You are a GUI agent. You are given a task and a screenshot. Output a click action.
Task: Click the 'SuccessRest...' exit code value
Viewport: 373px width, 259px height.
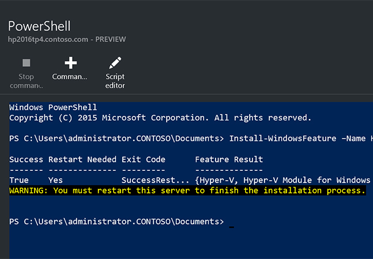pyautogui.click(x=156, y=180)
